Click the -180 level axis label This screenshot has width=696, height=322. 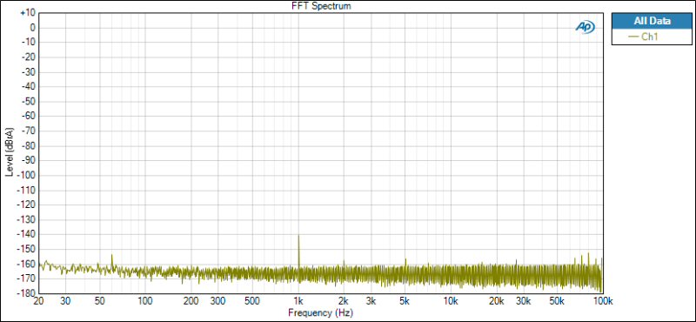coord(26,293)
